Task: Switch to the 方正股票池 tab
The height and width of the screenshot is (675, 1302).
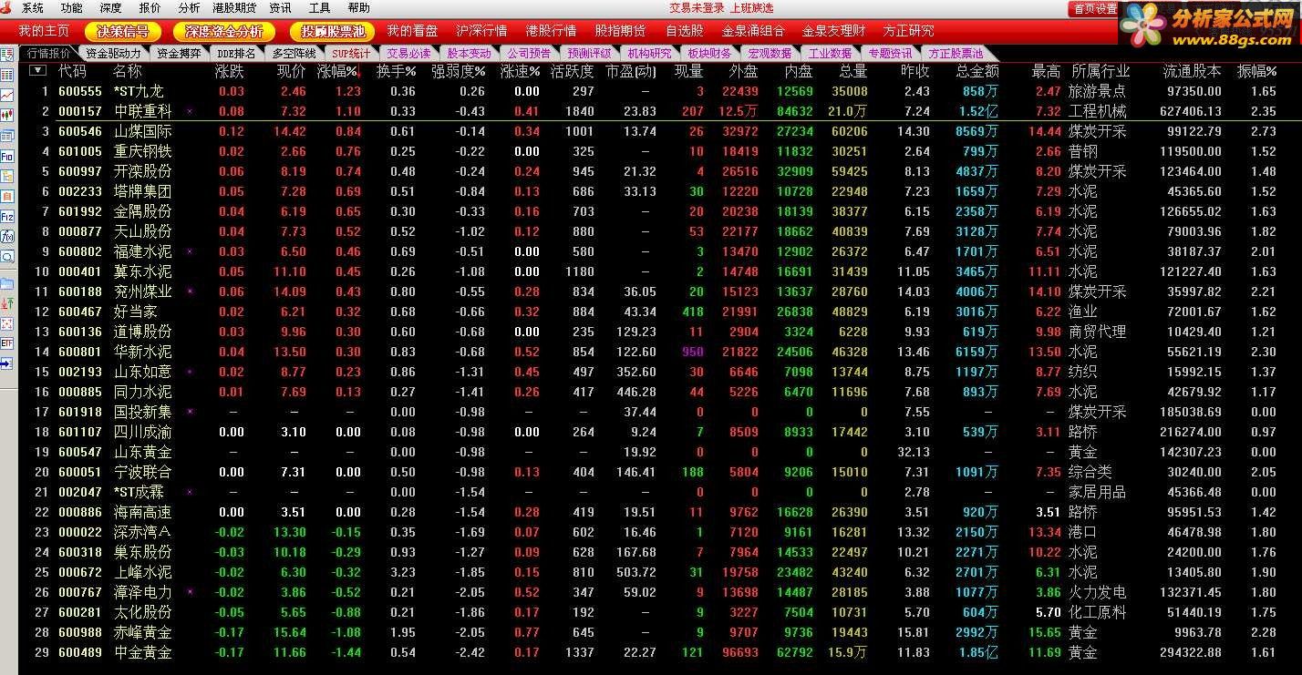Action: pos(956,54)
